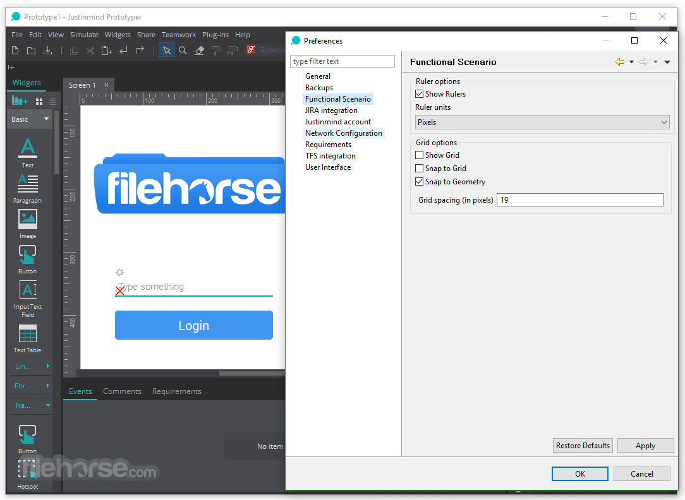The height and width of the screenshot is (500, 685).
Task: Click the Paste clipboard toolbar icon
Action: tap(107, 51)
